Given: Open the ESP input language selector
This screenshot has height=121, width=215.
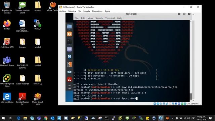Looking at the screenshot, I should point(193,118).
